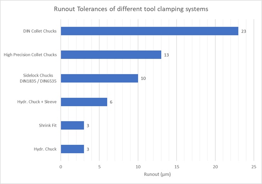This screenshot has height=184, width=262.
Task: Click the Shrink Fit bar
Action: pos(72,125)
